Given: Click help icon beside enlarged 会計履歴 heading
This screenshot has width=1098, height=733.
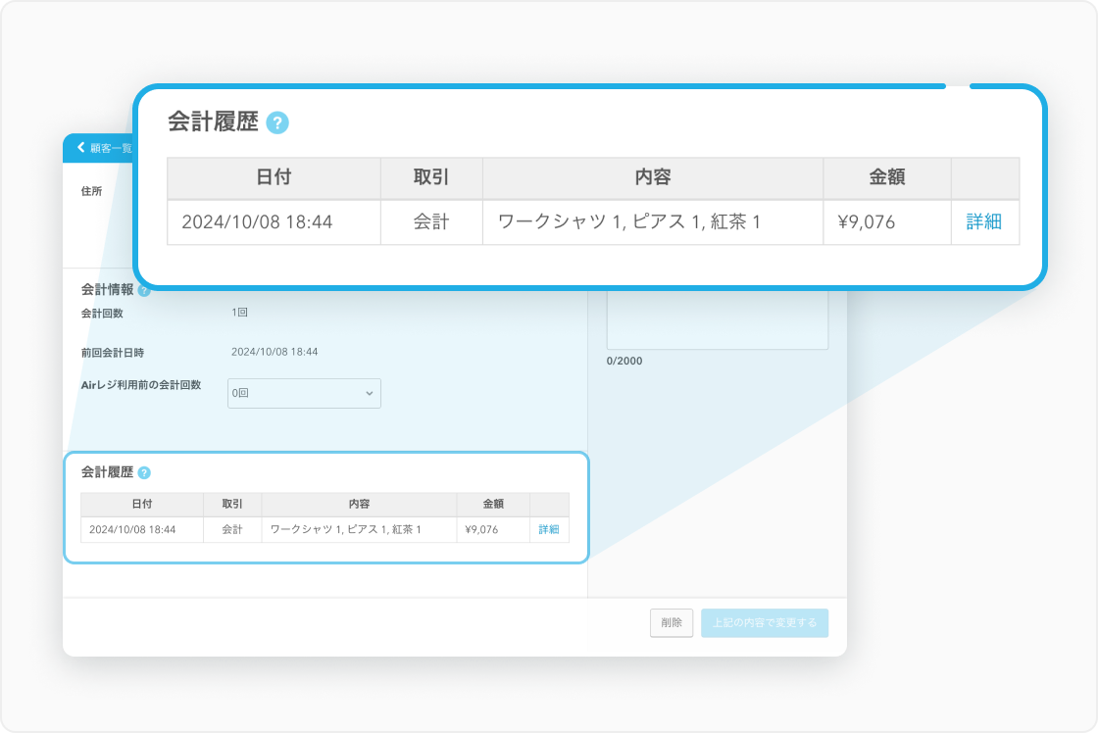Looking at the screenshot, I should click(x=277, y=122).
